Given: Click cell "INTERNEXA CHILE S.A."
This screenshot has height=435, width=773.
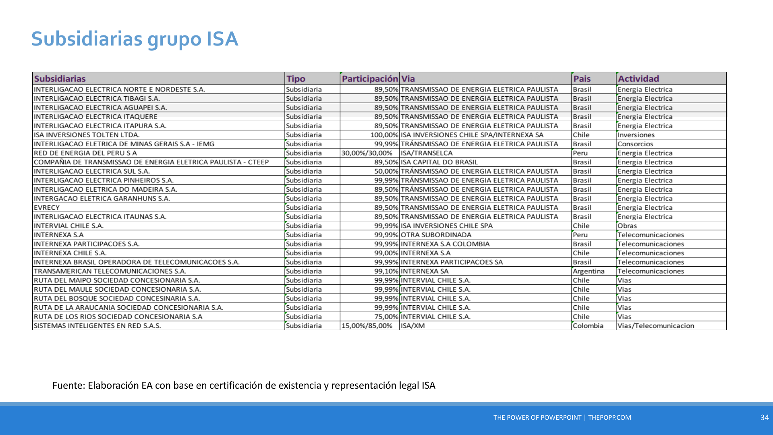Looking at the screenshot, I should pyautogui.click(x=159, y=253).
